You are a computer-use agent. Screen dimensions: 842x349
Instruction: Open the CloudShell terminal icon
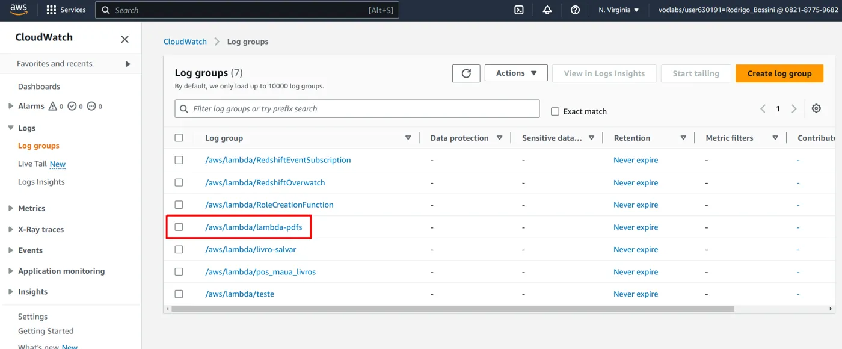coord(519,10)
